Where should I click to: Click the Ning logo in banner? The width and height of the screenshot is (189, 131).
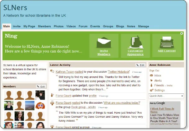tap(11, 36)
